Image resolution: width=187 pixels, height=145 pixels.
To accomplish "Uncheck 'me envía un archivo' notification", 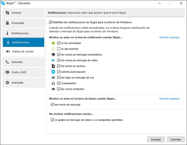I will [59, 66].
